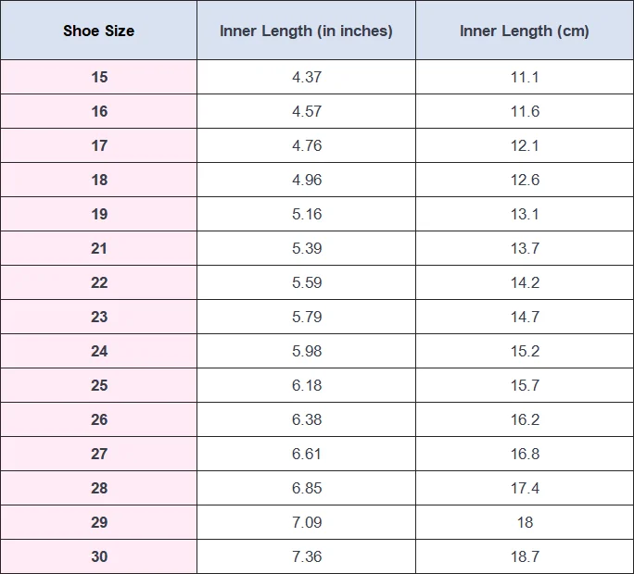This screenshot has width=634, height=574.
Task: Click the 11.6 cm value
Action: [525, 111]
